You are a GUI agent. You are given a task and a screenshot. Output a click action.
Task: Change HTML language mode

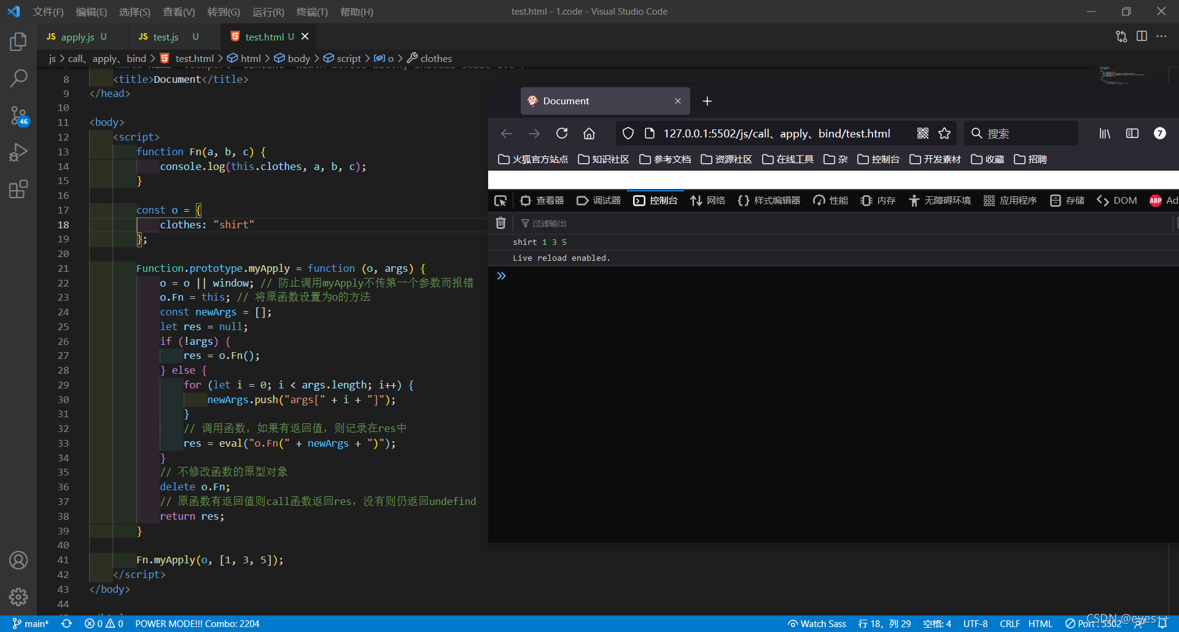tap(1040, 623)
